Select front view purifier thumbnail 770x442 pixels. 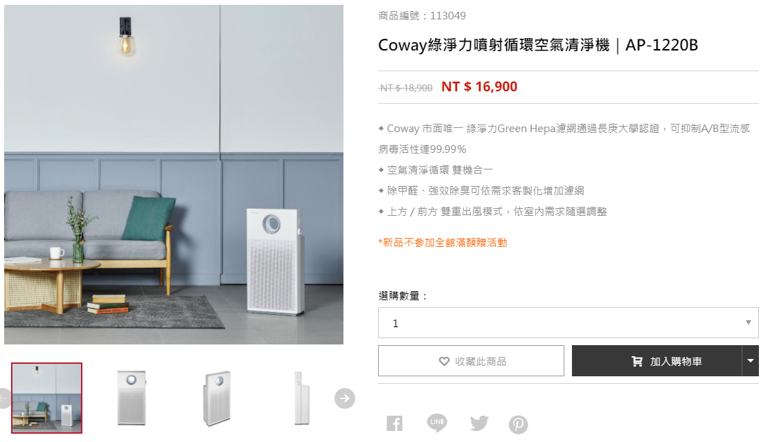point(132,398)
